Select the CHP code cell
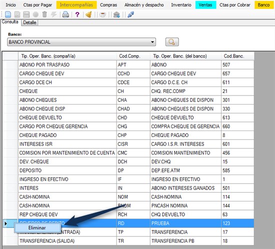This screenshot has height=249, width=275. 133,135
